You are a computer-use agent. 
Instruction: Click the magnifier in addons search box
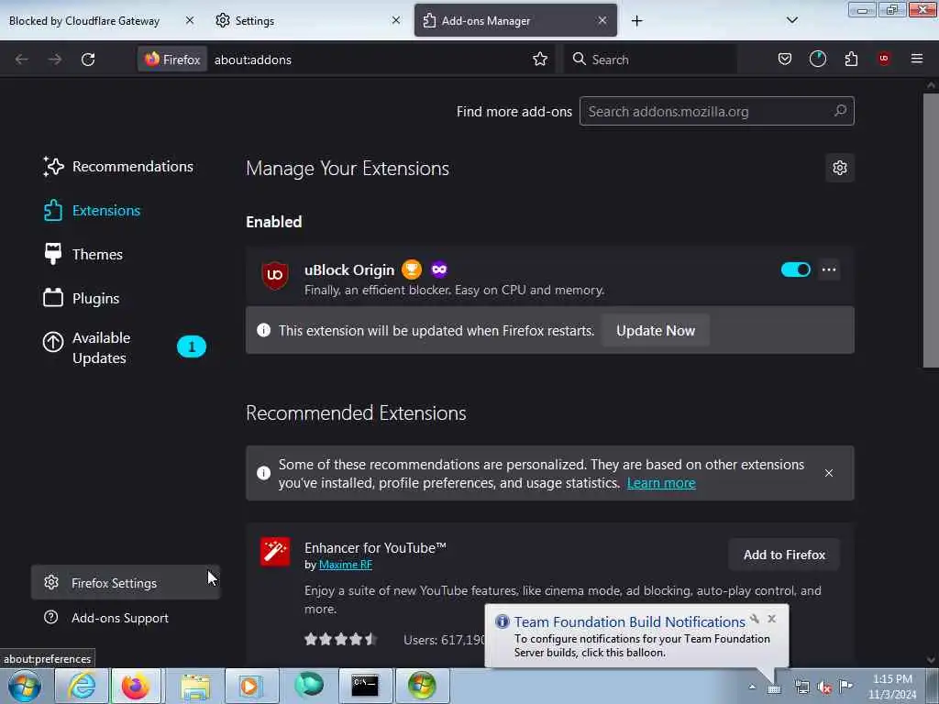click(840, 111)
